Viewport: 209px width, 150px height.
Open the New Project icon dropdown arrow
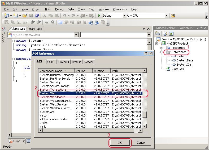[11, 16]
